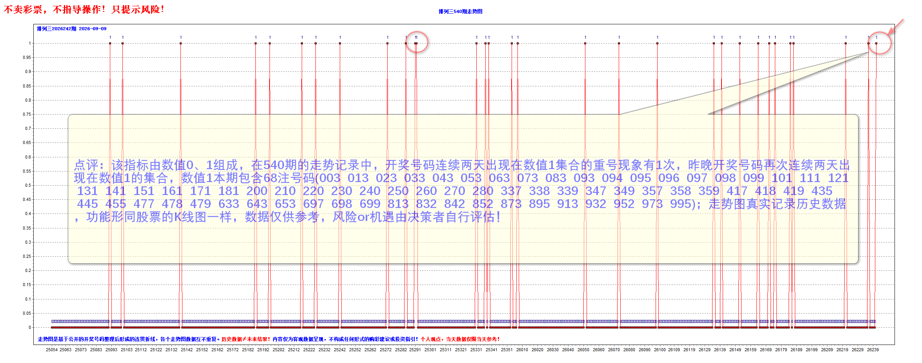Click x-axis period label 25212

[294, 350]
